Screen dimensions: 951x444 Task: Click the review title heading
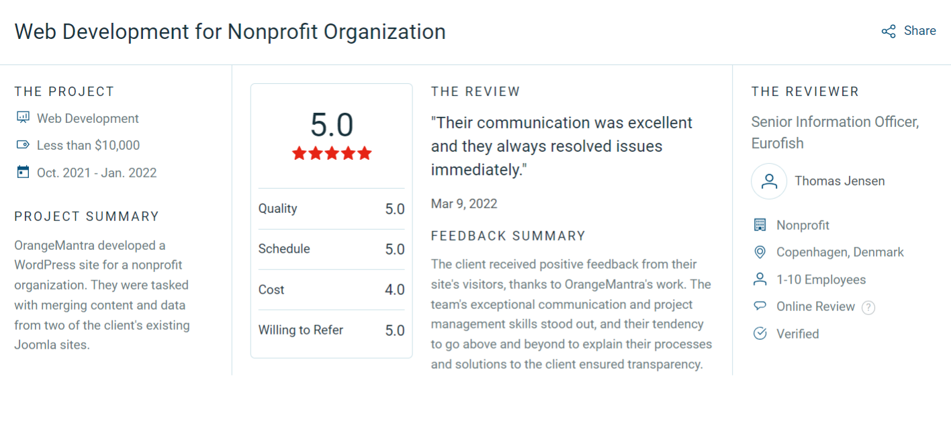(230, 32)
